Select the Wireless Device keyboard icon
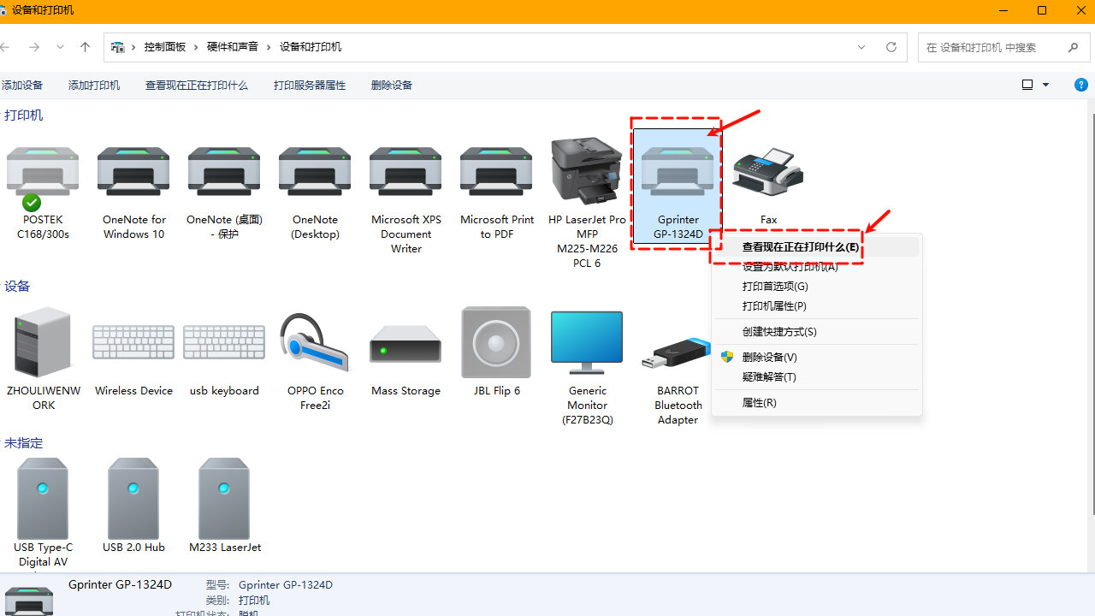 133,342
